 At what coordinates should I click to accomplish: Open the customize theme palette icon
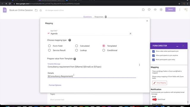point(149,10)
